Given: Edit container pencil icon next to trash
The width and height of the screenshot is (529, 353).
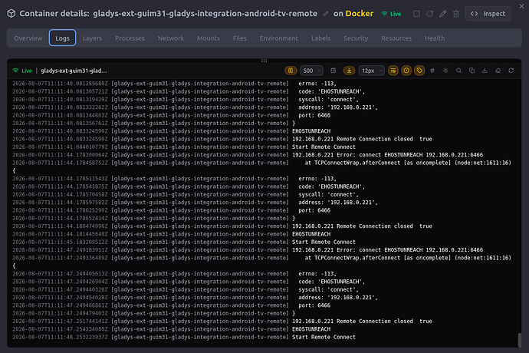Looking at the screenshot, I should coord(443,14).
